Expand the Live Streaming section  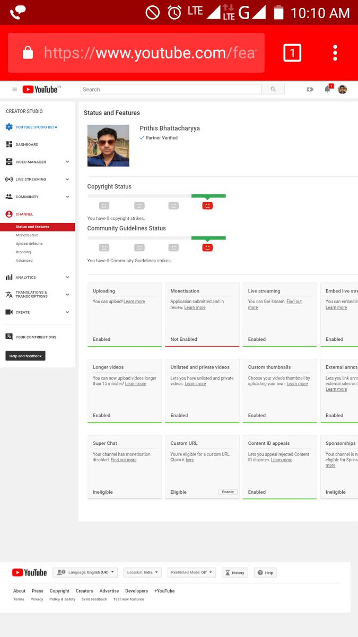[x=67, y=179]
